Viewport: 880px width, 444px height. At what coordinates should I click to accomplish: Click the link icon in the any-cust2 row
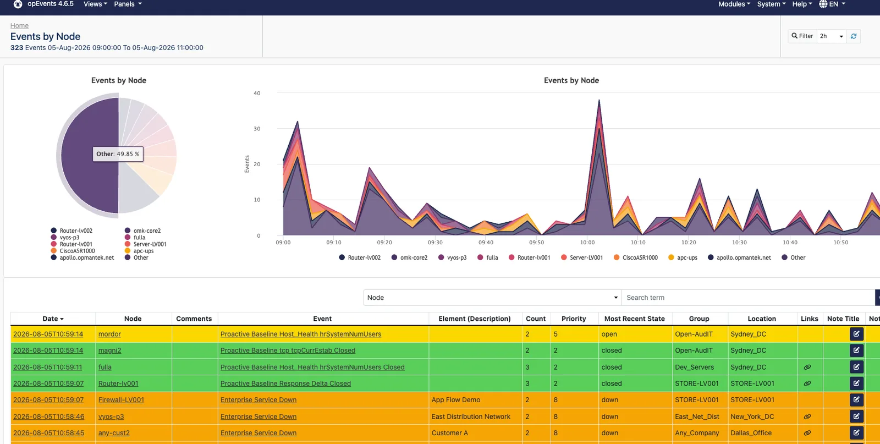807,434
